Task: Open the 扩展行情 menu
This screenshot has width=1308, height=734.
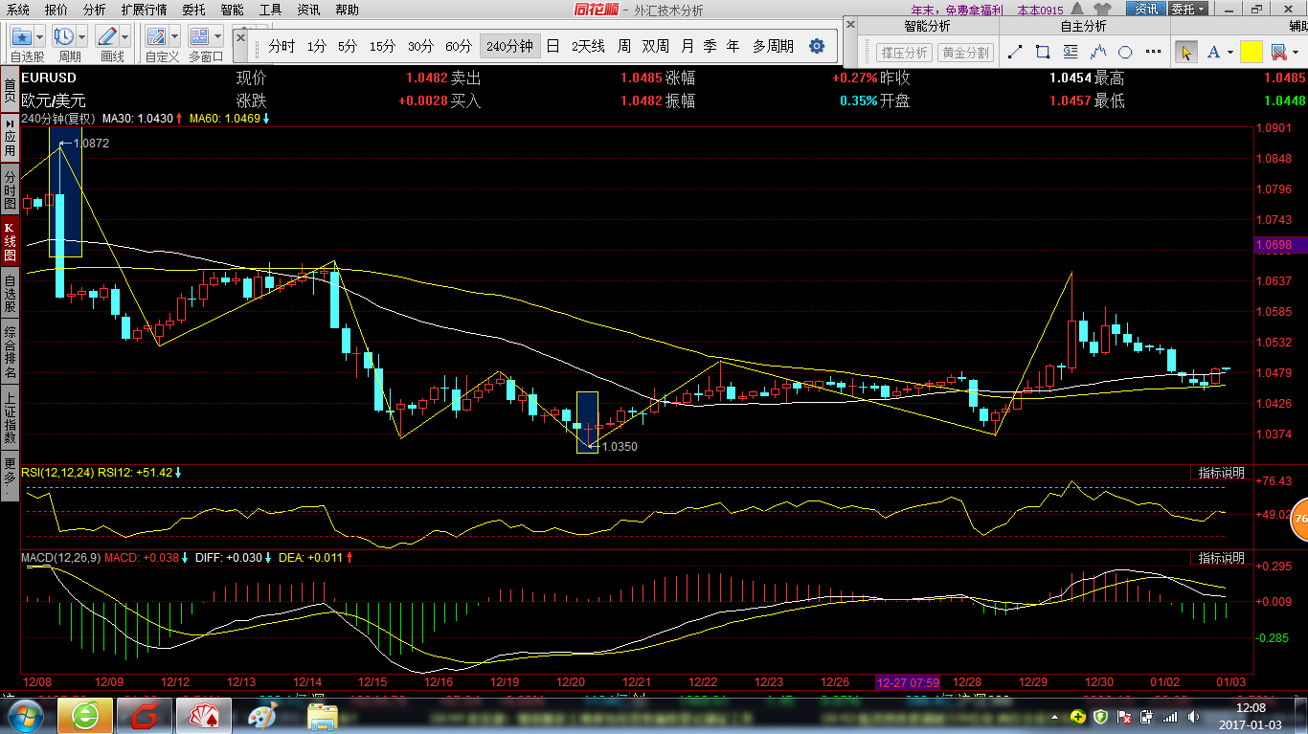Action: (144, 10)
